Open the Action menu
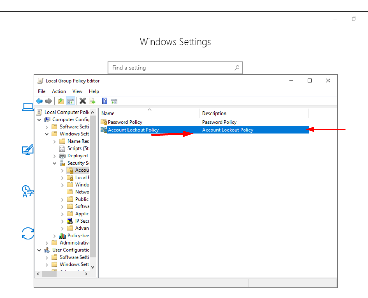The height and width of the screenshot is (298, 368). tap(59, 91)
